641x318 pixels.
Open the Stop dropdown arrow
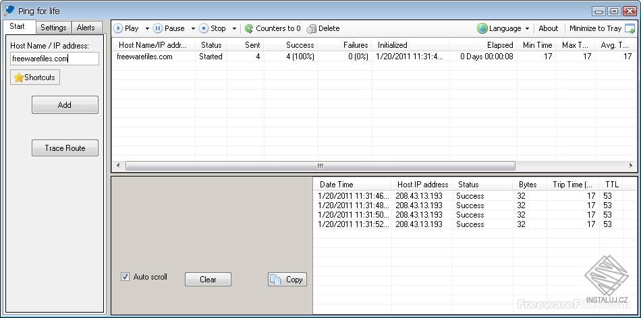click(234, 28)
